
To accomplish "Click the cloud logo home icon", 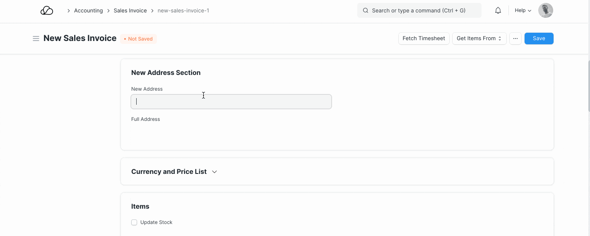I will (x=47, y=11).
